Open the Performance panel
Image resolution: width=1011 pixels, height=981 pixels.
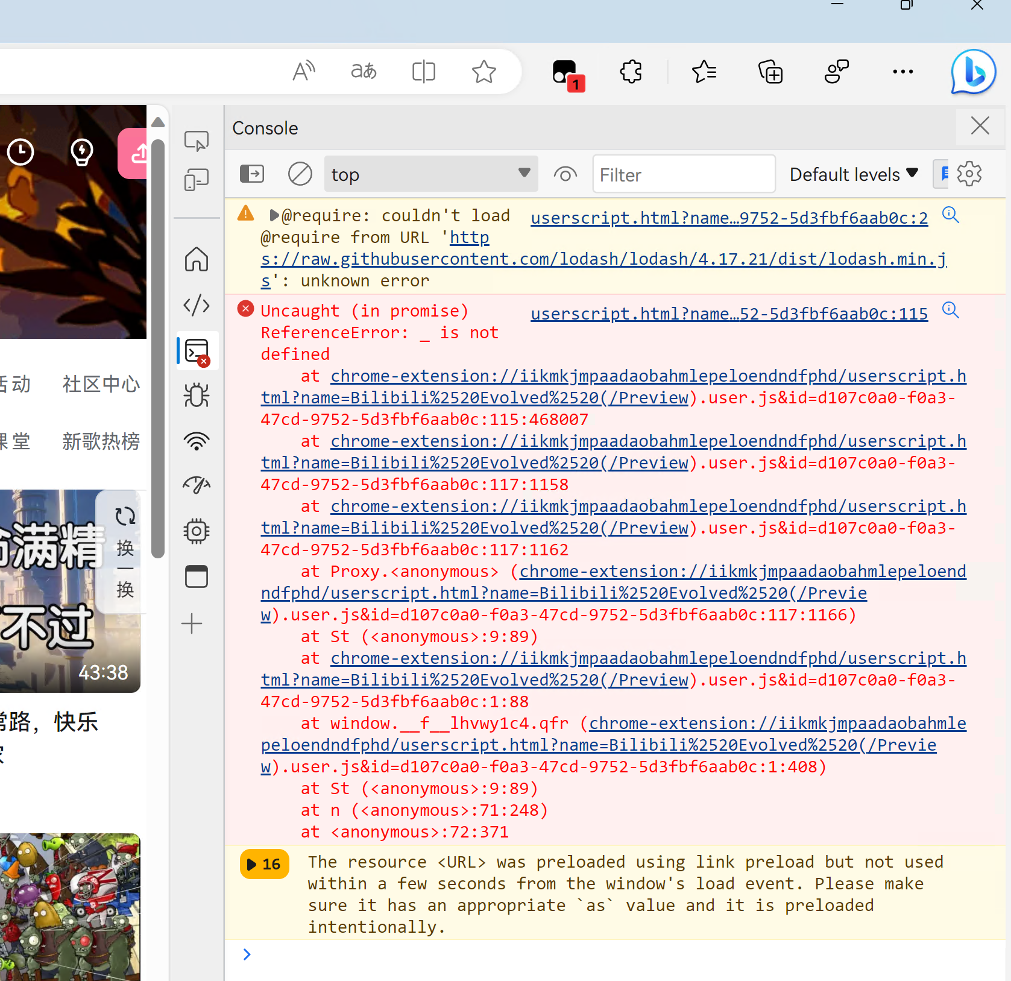pos(196,484)
